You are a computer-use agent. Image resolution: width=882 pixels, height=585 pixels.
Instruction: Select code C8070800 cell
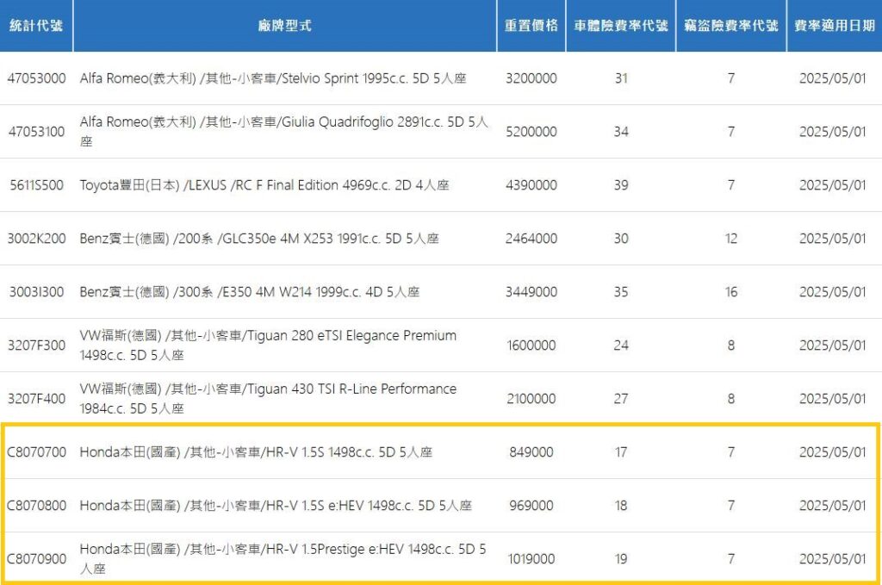pyautogui.click(x=36, y=506)
